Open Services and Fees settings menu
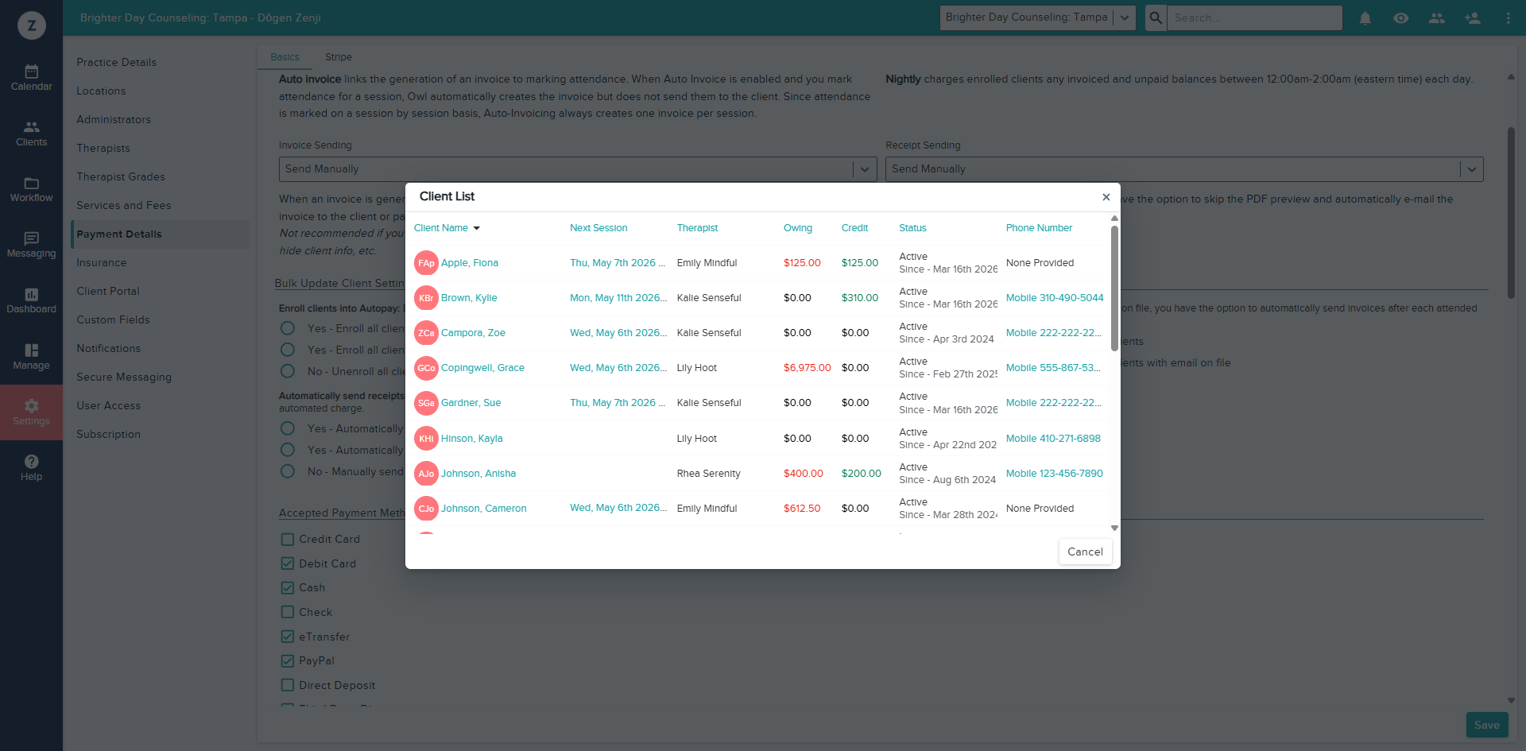 (x=124, y=205)
